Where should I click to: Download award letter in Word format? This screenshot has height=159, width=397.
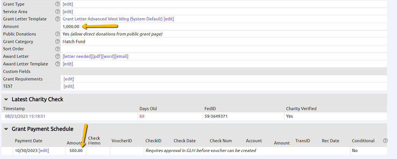108,56
